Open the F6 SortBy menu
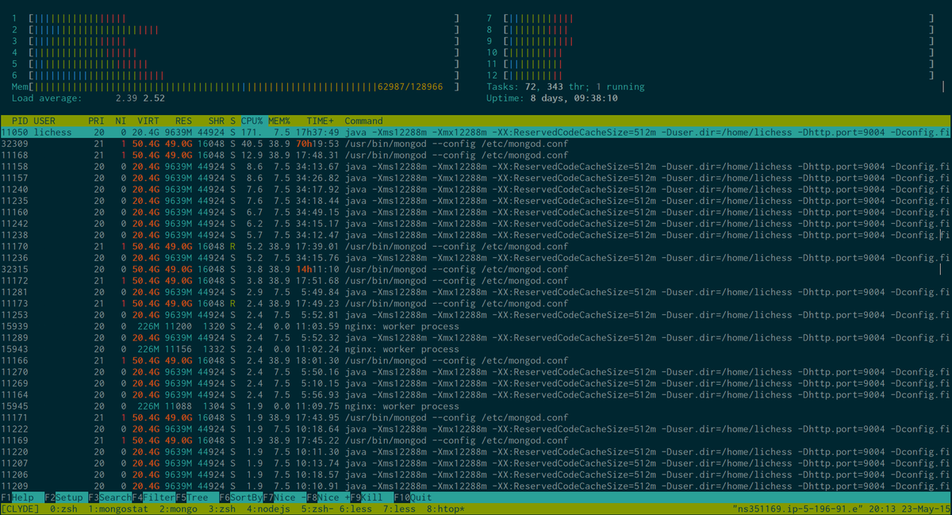 pyautogui.click(x=241, y=497)
